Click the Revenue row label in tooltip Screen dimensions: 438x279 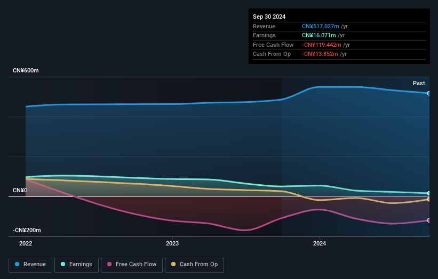coord(264,26)
